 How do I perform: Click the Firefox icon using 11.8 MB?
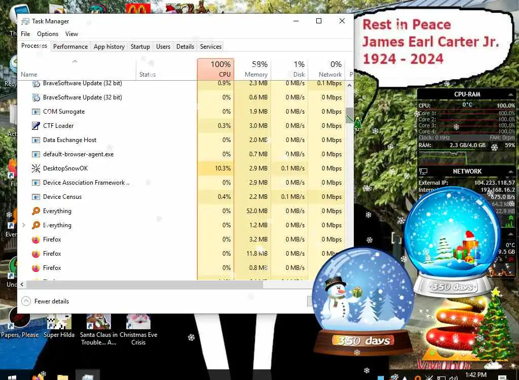point(36,254)
